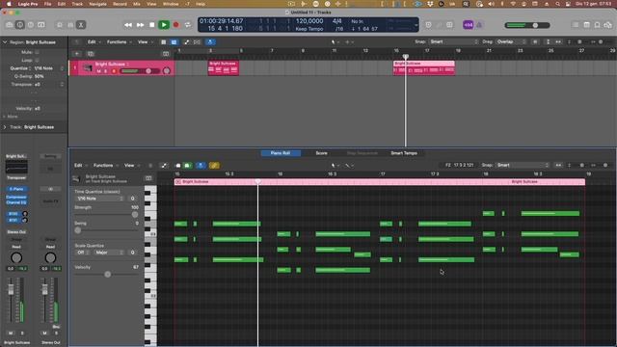
Task: Open Piano Roll Edit menu
Action: click(x=80, y=165)
